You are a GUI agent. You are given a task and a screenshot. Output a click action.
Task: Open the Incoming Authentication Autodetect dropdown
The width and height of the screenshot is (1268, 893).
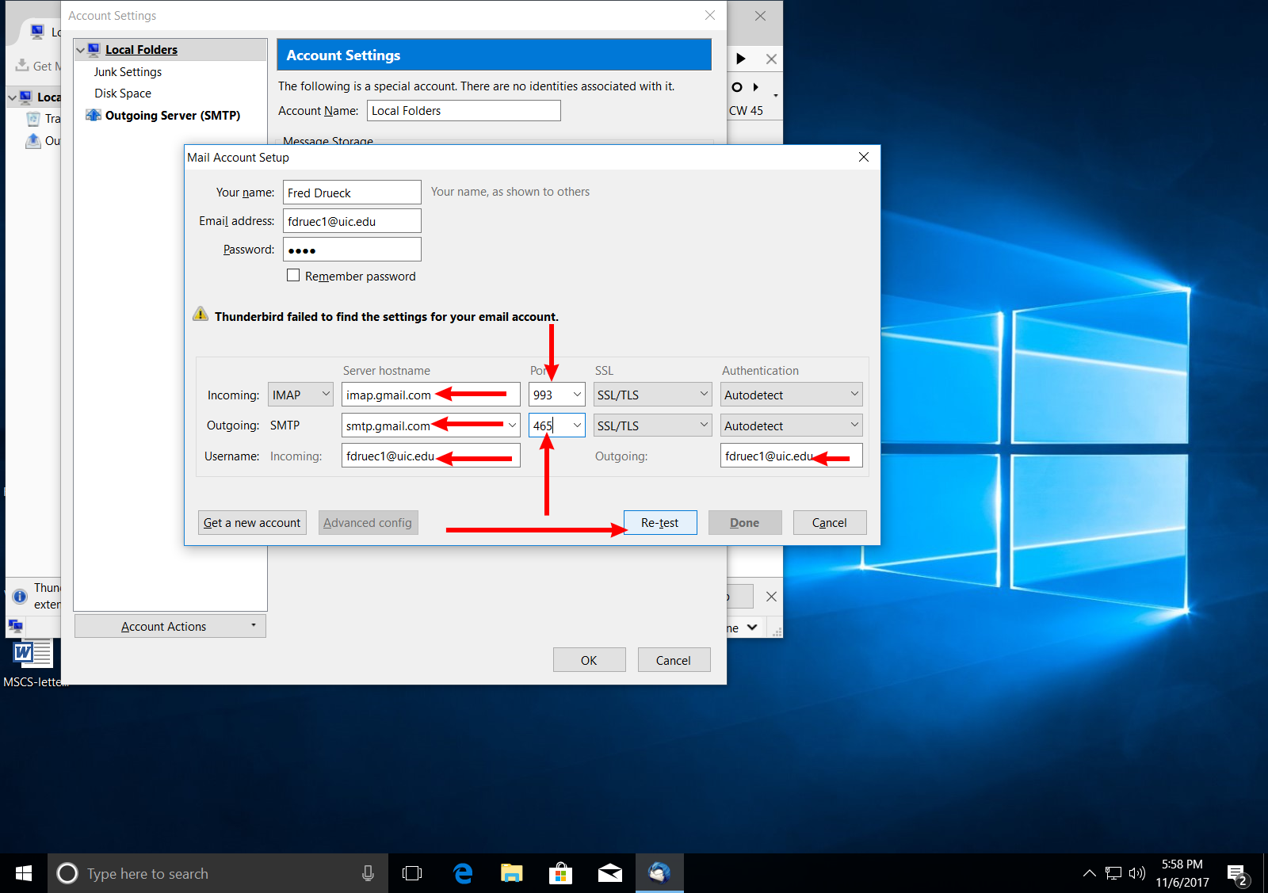point(791,395)
